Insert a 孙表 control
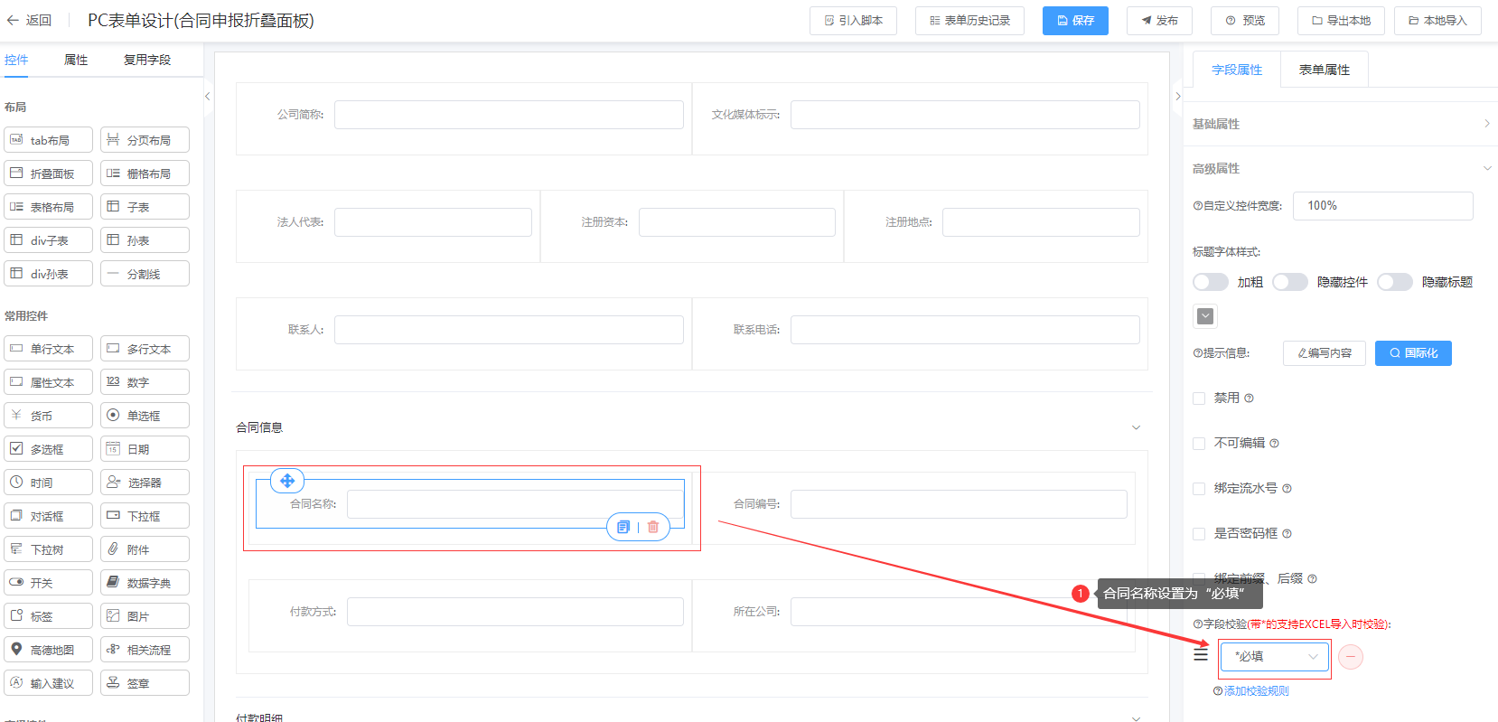 (x=145, y=240)
